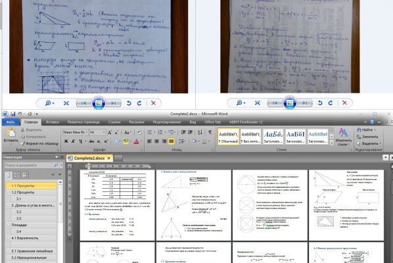The height and width of the screenshot is (263, 393).
Task: Click Вырезать cut command
Action: point(32,130)
